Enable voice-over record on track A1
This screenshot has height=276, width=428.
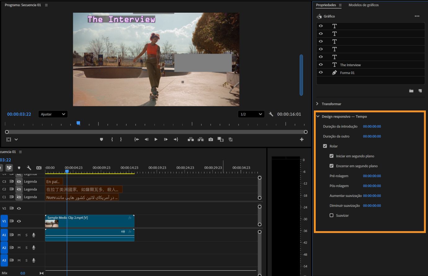point(34,235)
